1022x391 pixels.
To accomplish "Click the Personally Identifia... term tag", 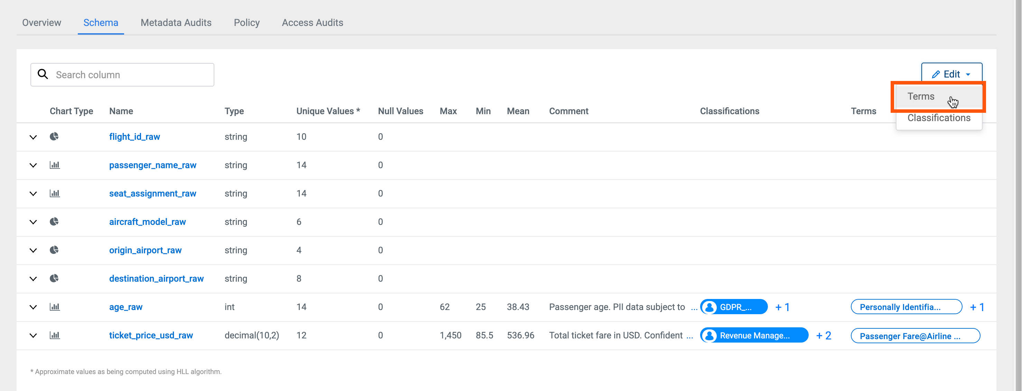I will (x=906, y=307).
